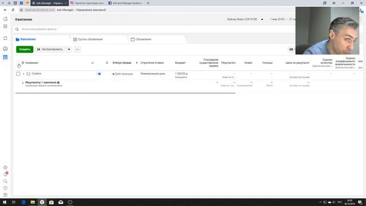Open settings gear in left sidebar
The width and height of the screenshot is (366, 206).
point(5,168)
